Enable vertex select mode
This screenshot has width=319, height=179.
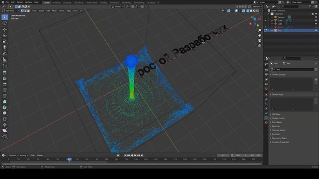point(22,11)
